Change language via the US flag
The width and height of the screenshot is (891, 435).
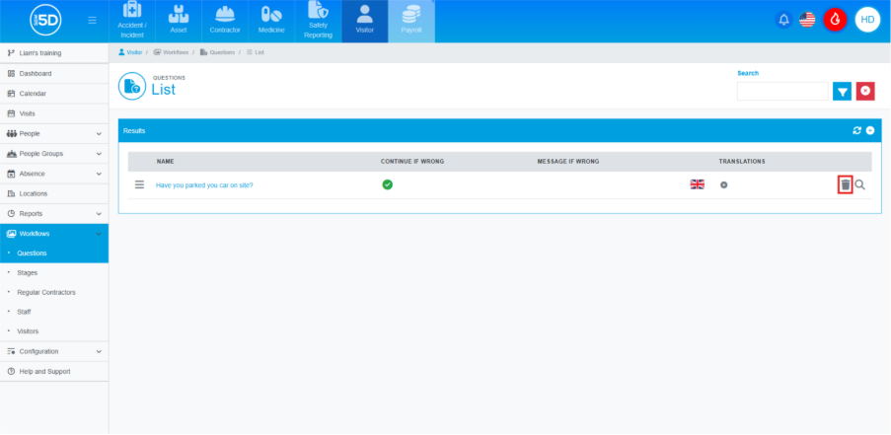[807, 20]
